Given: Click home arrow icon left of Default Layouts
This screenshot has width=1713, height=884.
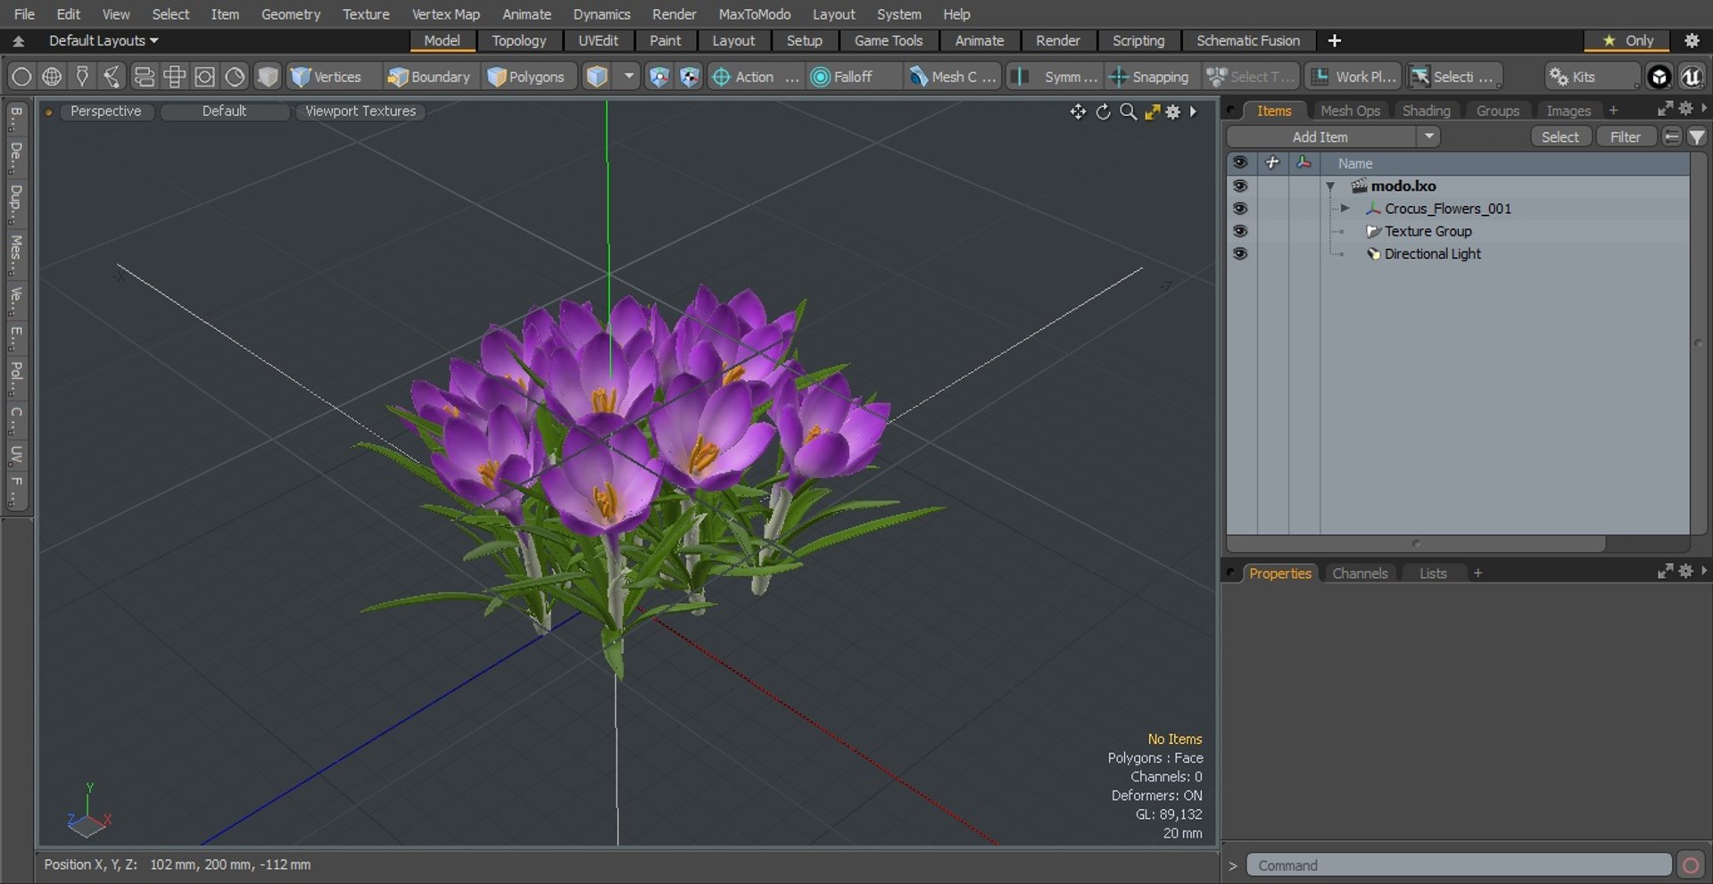Looking at the screenshot, I should tap(18, 41).
